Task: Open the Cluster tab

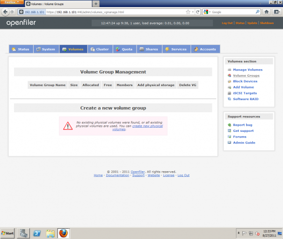Action: coord(100,49)
